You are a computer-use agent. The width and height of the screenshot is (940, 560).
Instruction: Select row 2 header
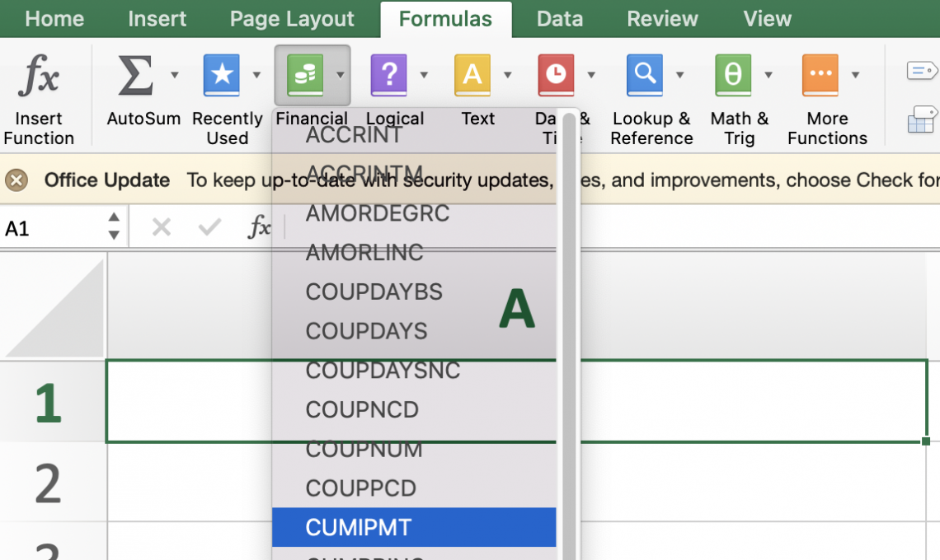coord(48,483)
